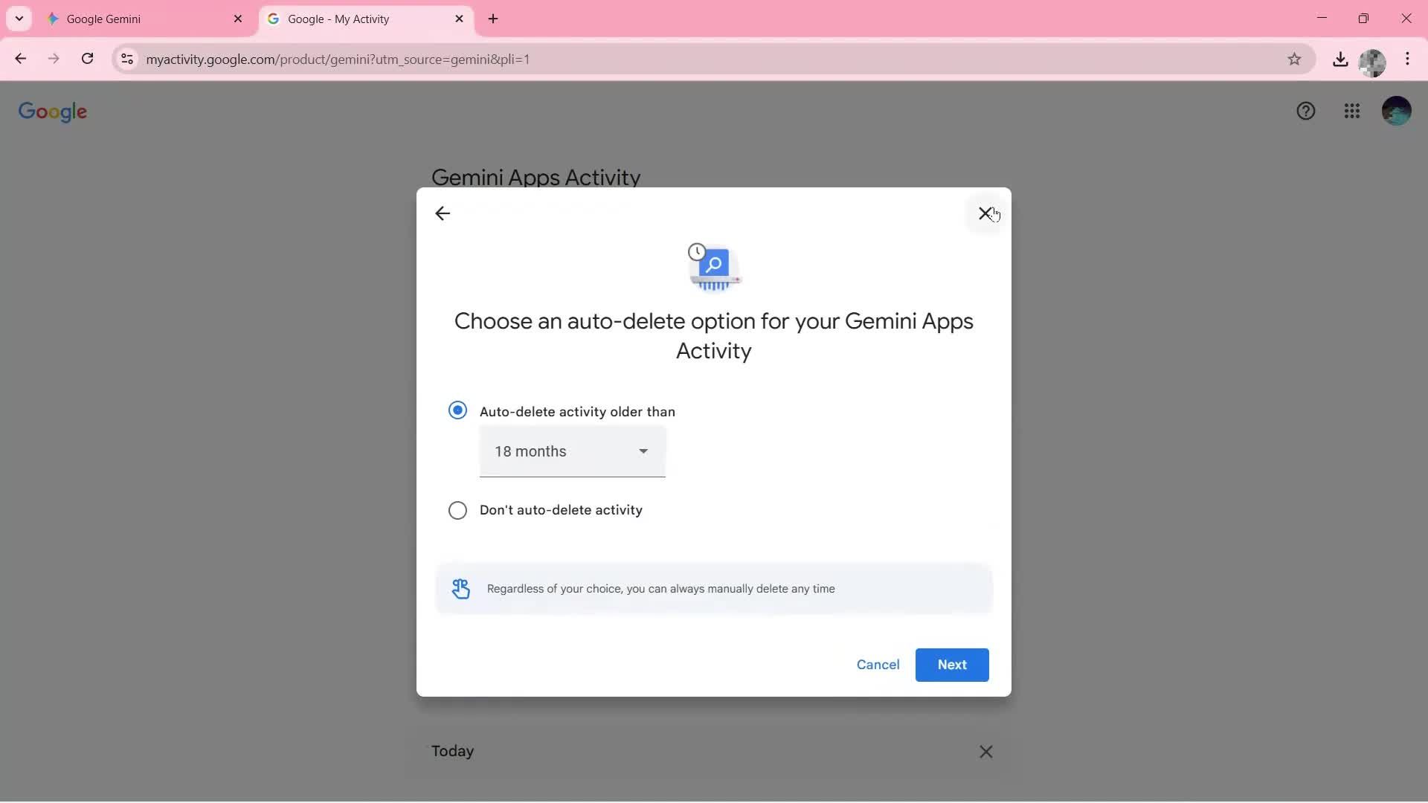This screenshot has width=1428, height=803.
Task: Click the Google logo
Action: pos(52,112)
